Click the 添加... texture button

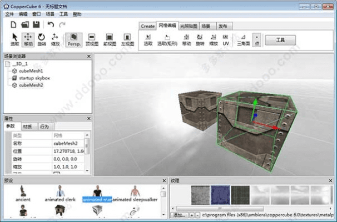[x=179, y=214]
